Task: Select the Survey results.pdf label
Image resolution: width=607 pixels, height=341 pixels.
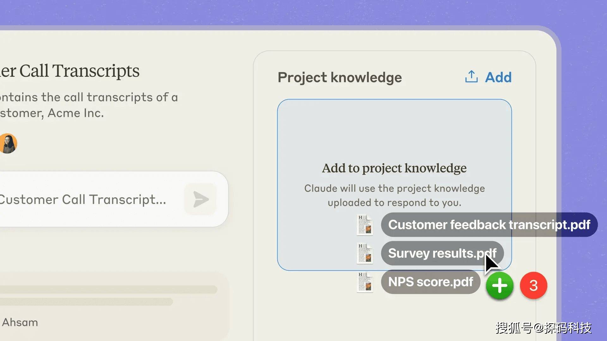Action: click(442, 253)
